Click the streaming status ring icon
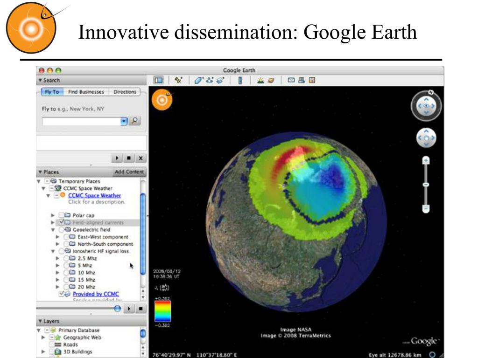This screenshot has height=358, width=478. coord(432,355)
